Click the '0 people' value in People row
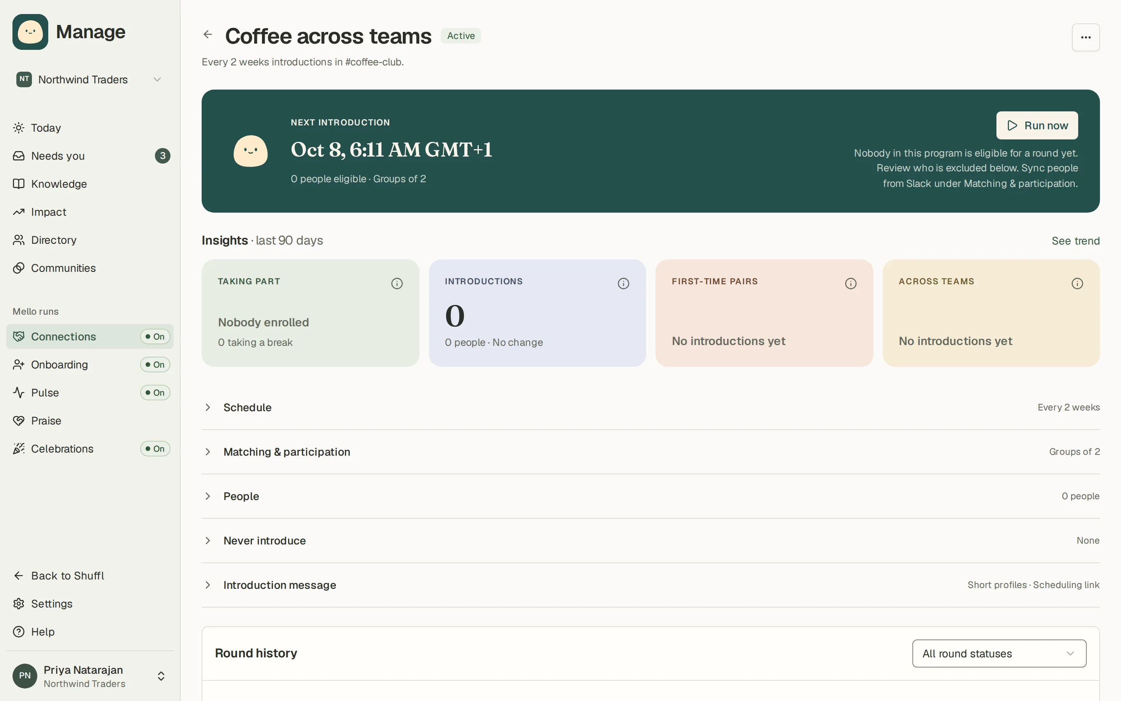 click(1080, 497)
